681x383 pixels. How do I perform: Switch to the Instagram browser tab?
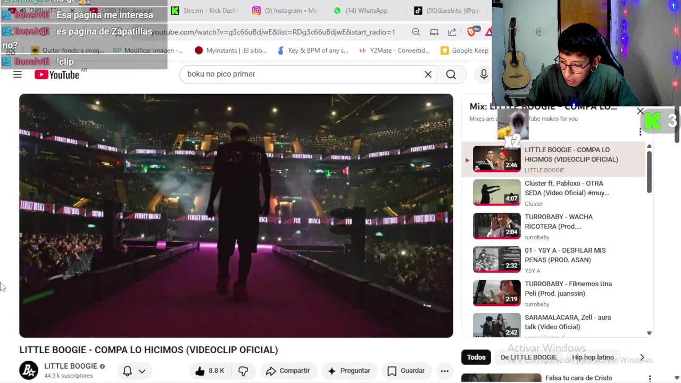pos(286,11)
